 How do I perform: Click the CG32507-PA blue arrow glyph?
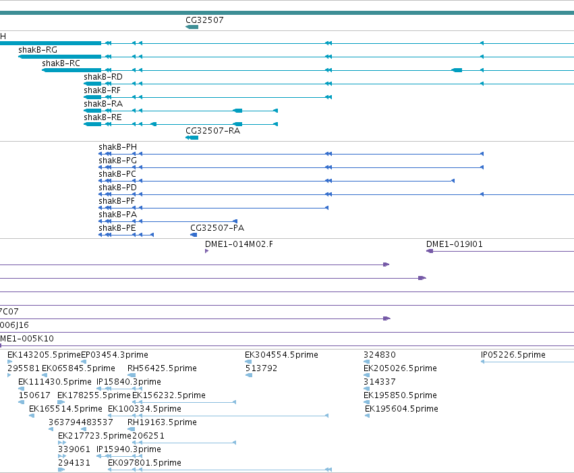194,235
